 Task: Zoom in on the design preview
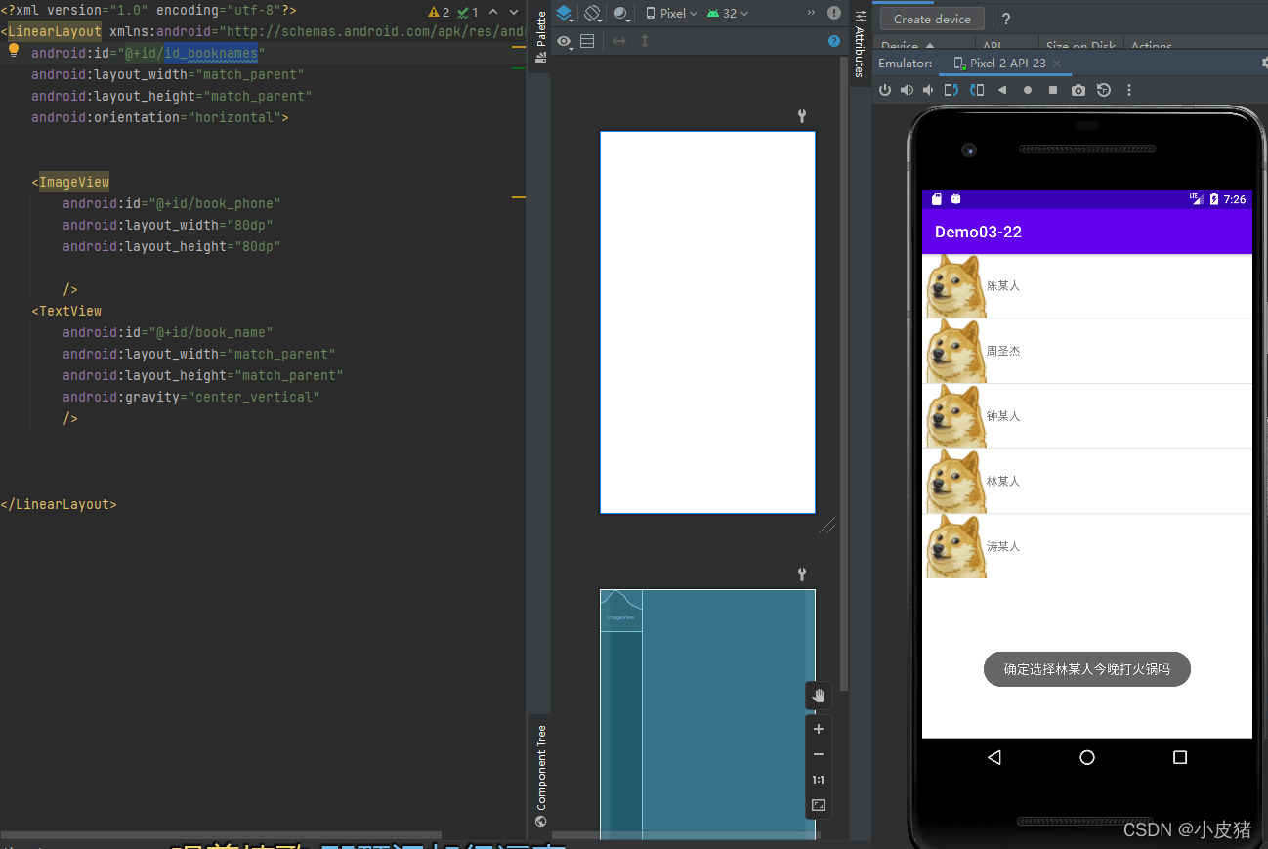[819, 729]
